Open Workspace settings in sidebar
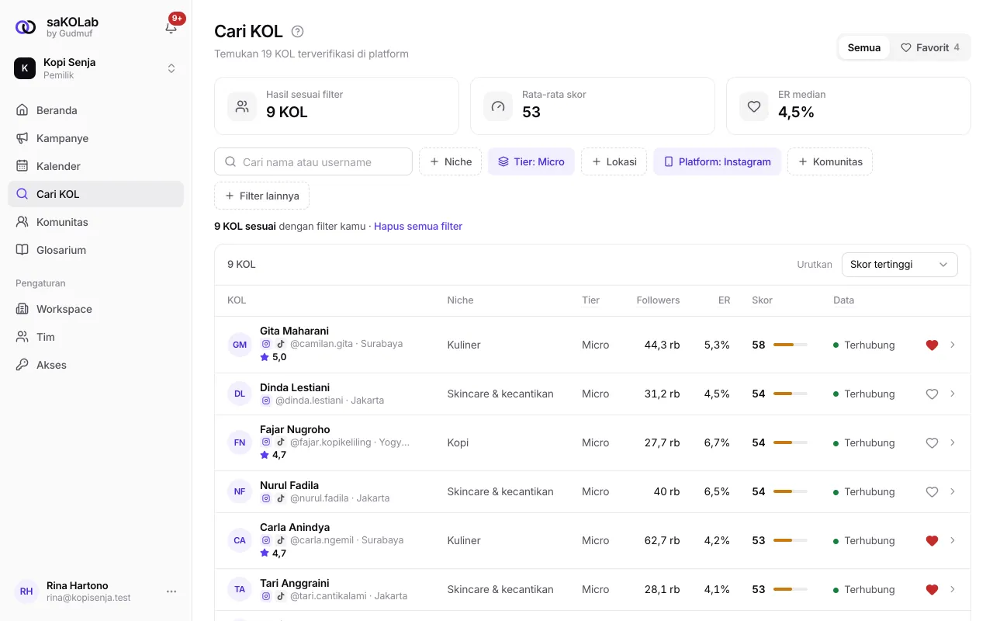993x621 pixels. 95,309
